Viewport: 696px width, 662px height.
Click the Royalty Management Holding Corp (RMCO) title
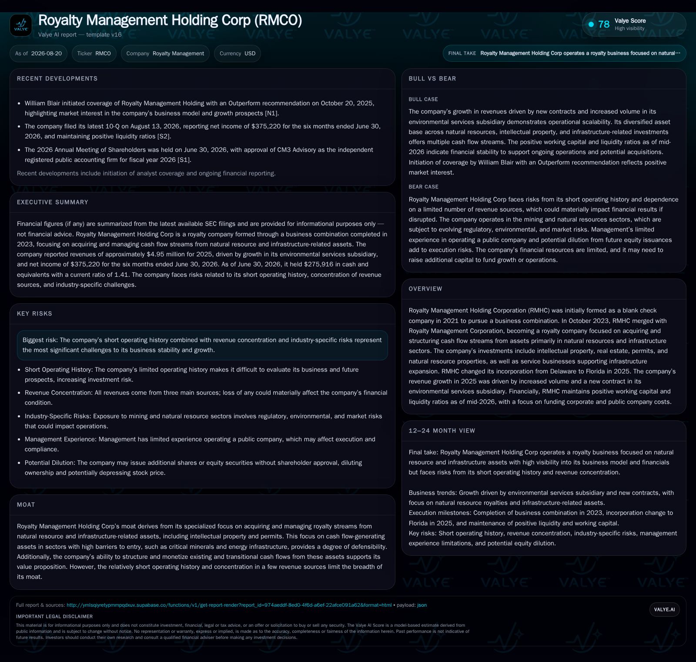click(170, 20)
